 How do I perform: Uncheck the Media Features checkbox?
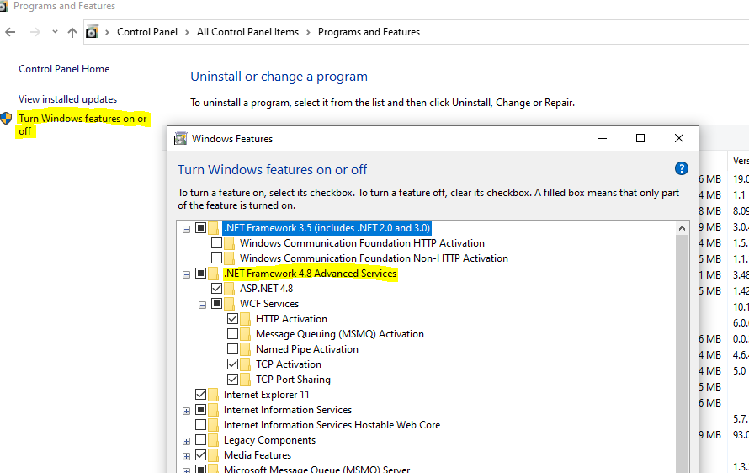click(x=200, y=454)
